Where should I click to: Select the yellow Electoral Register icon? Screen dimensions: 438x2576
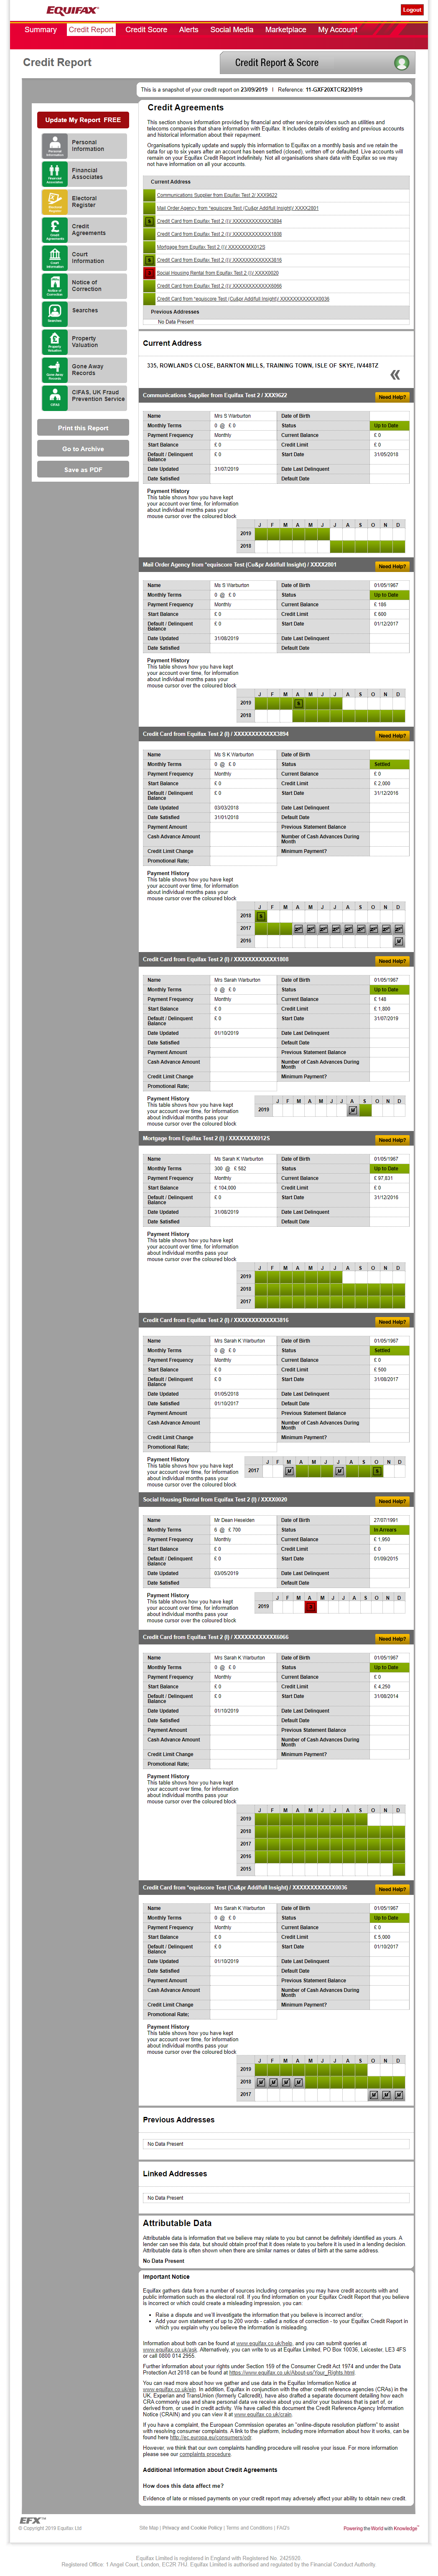coord(54,202)
